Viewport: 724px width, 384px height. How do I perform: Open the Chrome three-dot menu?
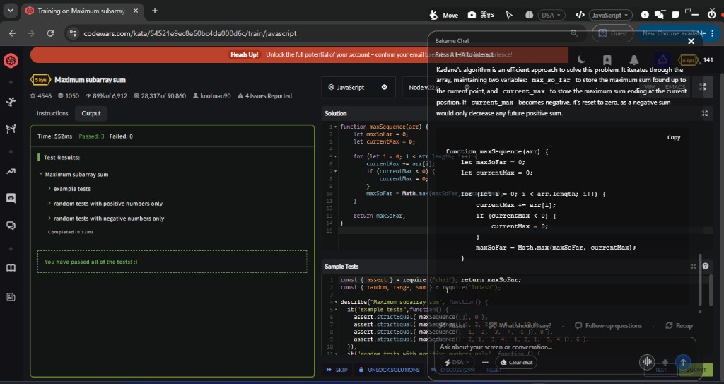coord(713,33)
